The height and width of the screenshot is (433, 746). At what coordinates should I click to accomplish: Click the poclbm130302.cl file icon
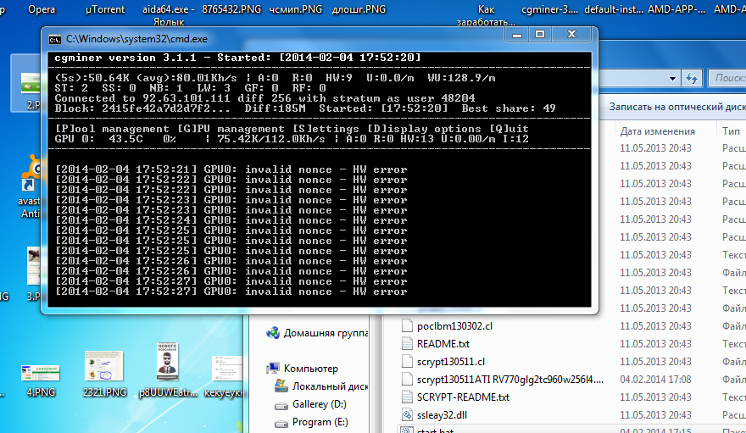407,326
